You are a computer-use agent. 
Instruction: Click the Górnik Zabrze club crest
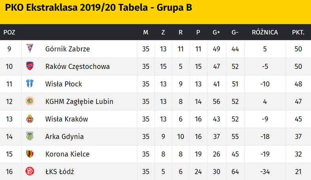(30, 49)
